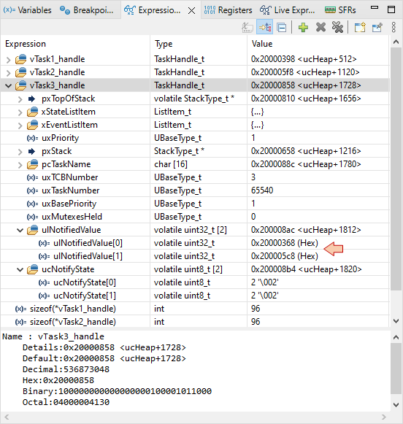Expand the vTask1_handle tree node
This screenshot has height=424, width=403.
click(x=8, y=60)
